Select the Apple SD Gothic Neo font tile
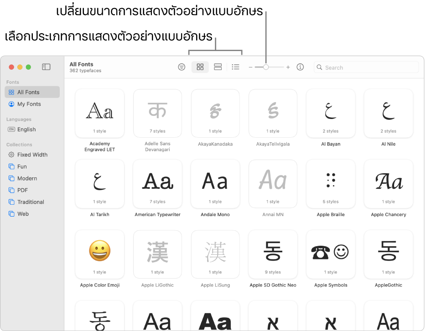 (273, 254)
